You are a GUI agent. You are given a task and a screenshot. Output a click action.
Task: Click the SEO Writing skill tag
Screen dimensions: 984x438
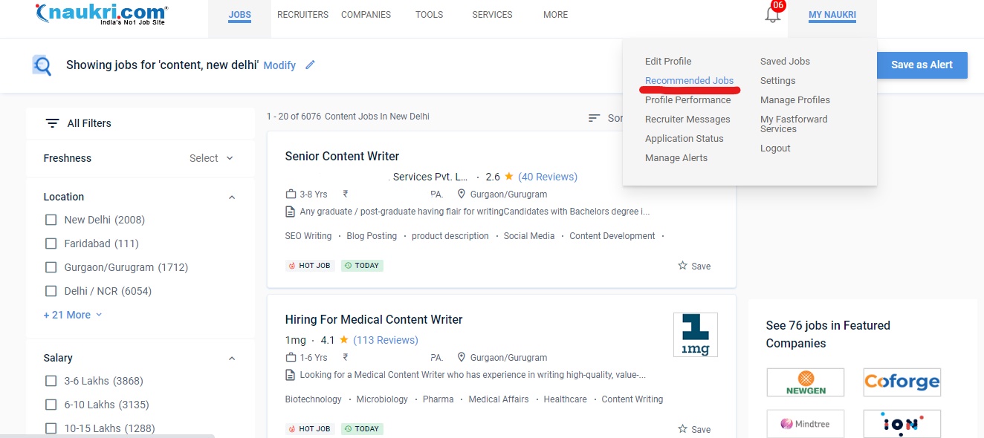click(x=308, y=236)
